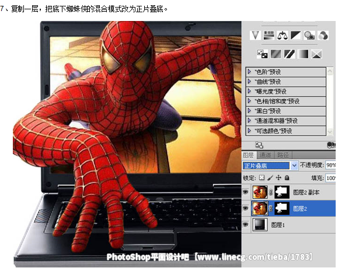Add a Selective Color adjustment (crossed square)
This screenshot has width=345, height=268.
point(316,54)
